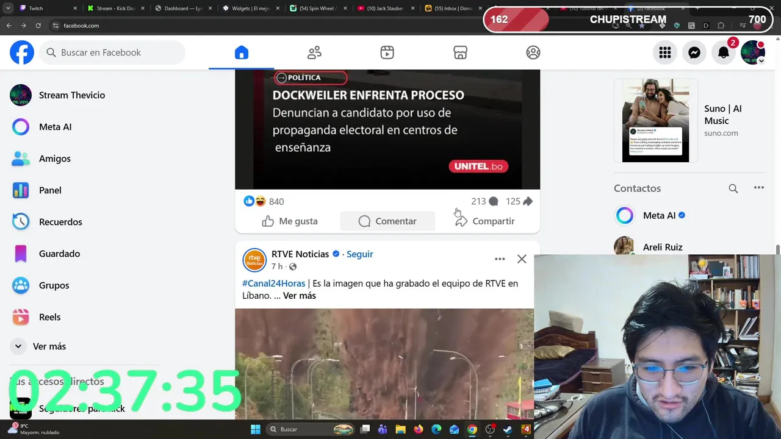The width and height of the screenshot is (781, 439).
Task: Open OBS Studio from the taskbar
Action: point(490,429)
